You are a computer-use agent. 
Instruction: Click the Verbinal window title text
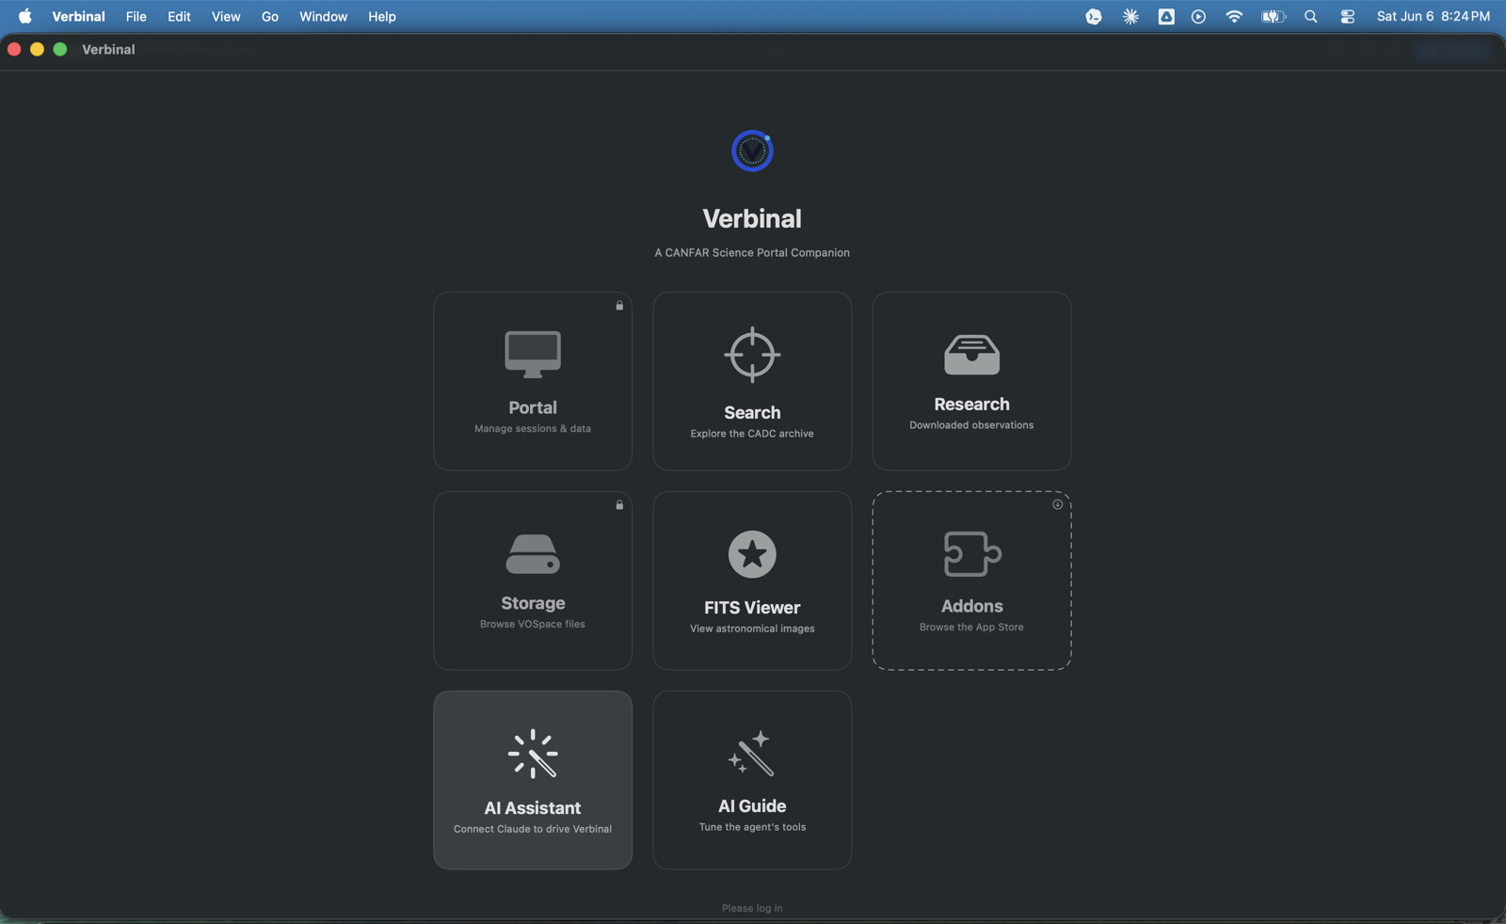click(x=108, y=49)
